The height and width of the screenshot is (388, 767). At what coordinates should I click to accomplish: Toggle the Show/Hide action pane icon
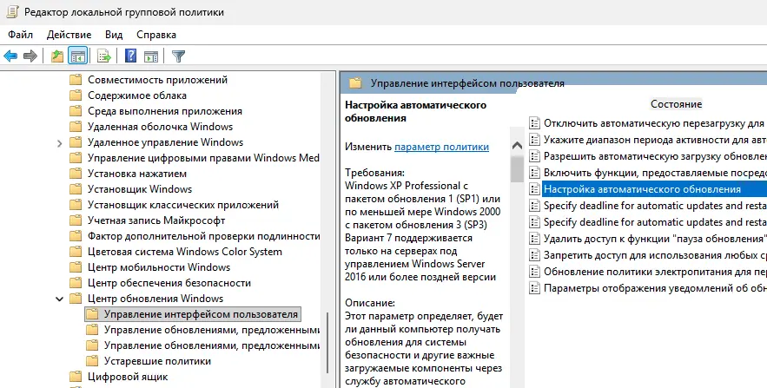[x=149, y=56]
